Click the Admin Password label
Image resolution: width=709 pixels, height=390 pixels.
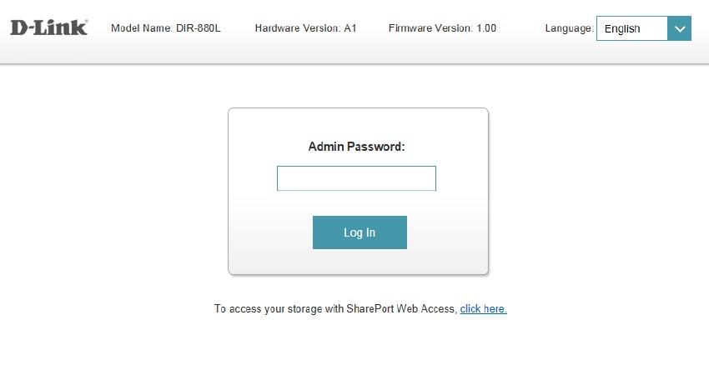356,147
